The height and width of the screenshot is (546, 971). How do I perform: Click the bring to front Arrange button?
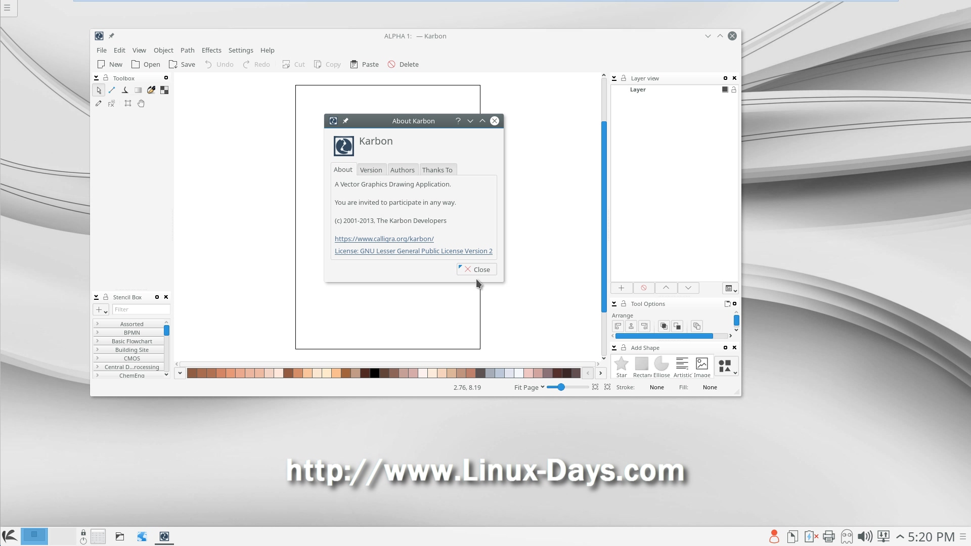[664, 326]
